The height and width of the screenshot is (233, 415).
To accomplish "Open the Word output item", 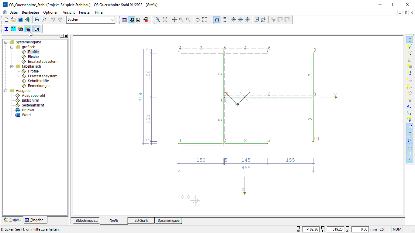I will click(26, 115).
